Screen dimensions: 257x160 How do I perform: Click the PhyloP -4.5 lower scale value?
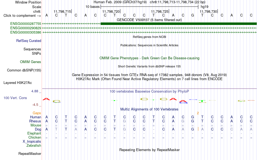tap(35, 105)
